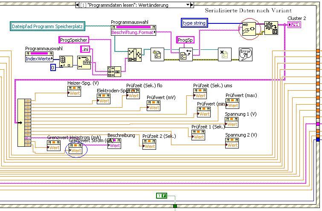
Task: Toggle the boolean T/F constant
Action: coord(162,196)
